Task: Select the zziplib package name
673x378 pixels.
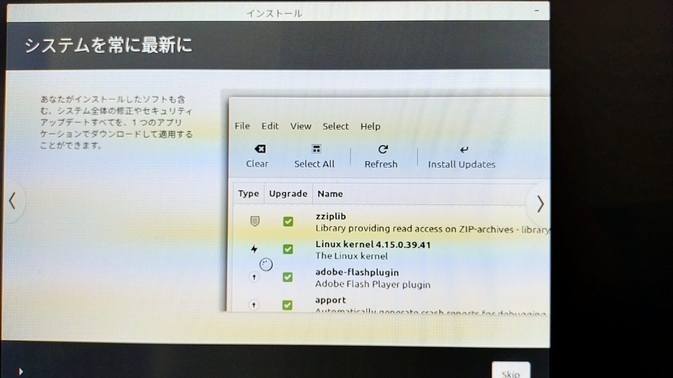Action: pos(330,216)
